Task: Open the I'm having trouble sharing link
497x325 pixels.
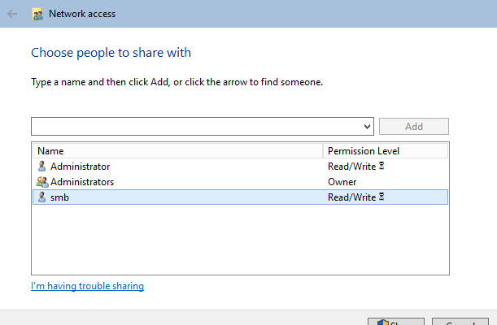Action: [88, 286]
